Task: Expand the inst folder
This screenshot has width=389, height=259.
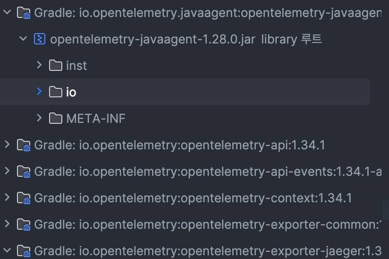Action: click(x=40, y=65)
